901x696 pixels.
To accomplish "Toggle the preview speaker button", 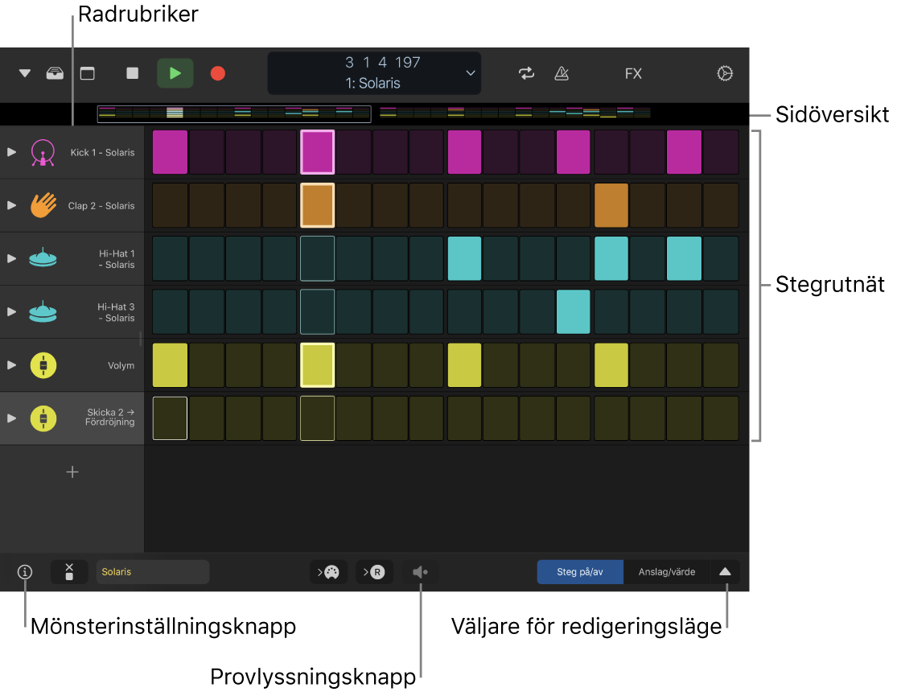I will pyautogui.click(x=420, y=572).
